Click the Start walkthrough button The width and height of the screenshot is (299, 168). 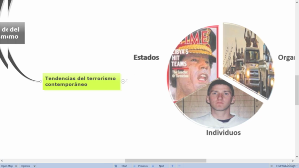coord(124,166)
